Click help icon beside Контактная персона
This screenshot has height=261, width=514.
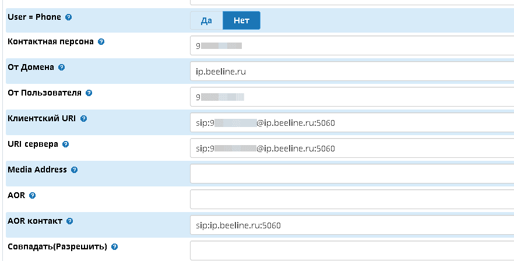click(x=101, y=42)
